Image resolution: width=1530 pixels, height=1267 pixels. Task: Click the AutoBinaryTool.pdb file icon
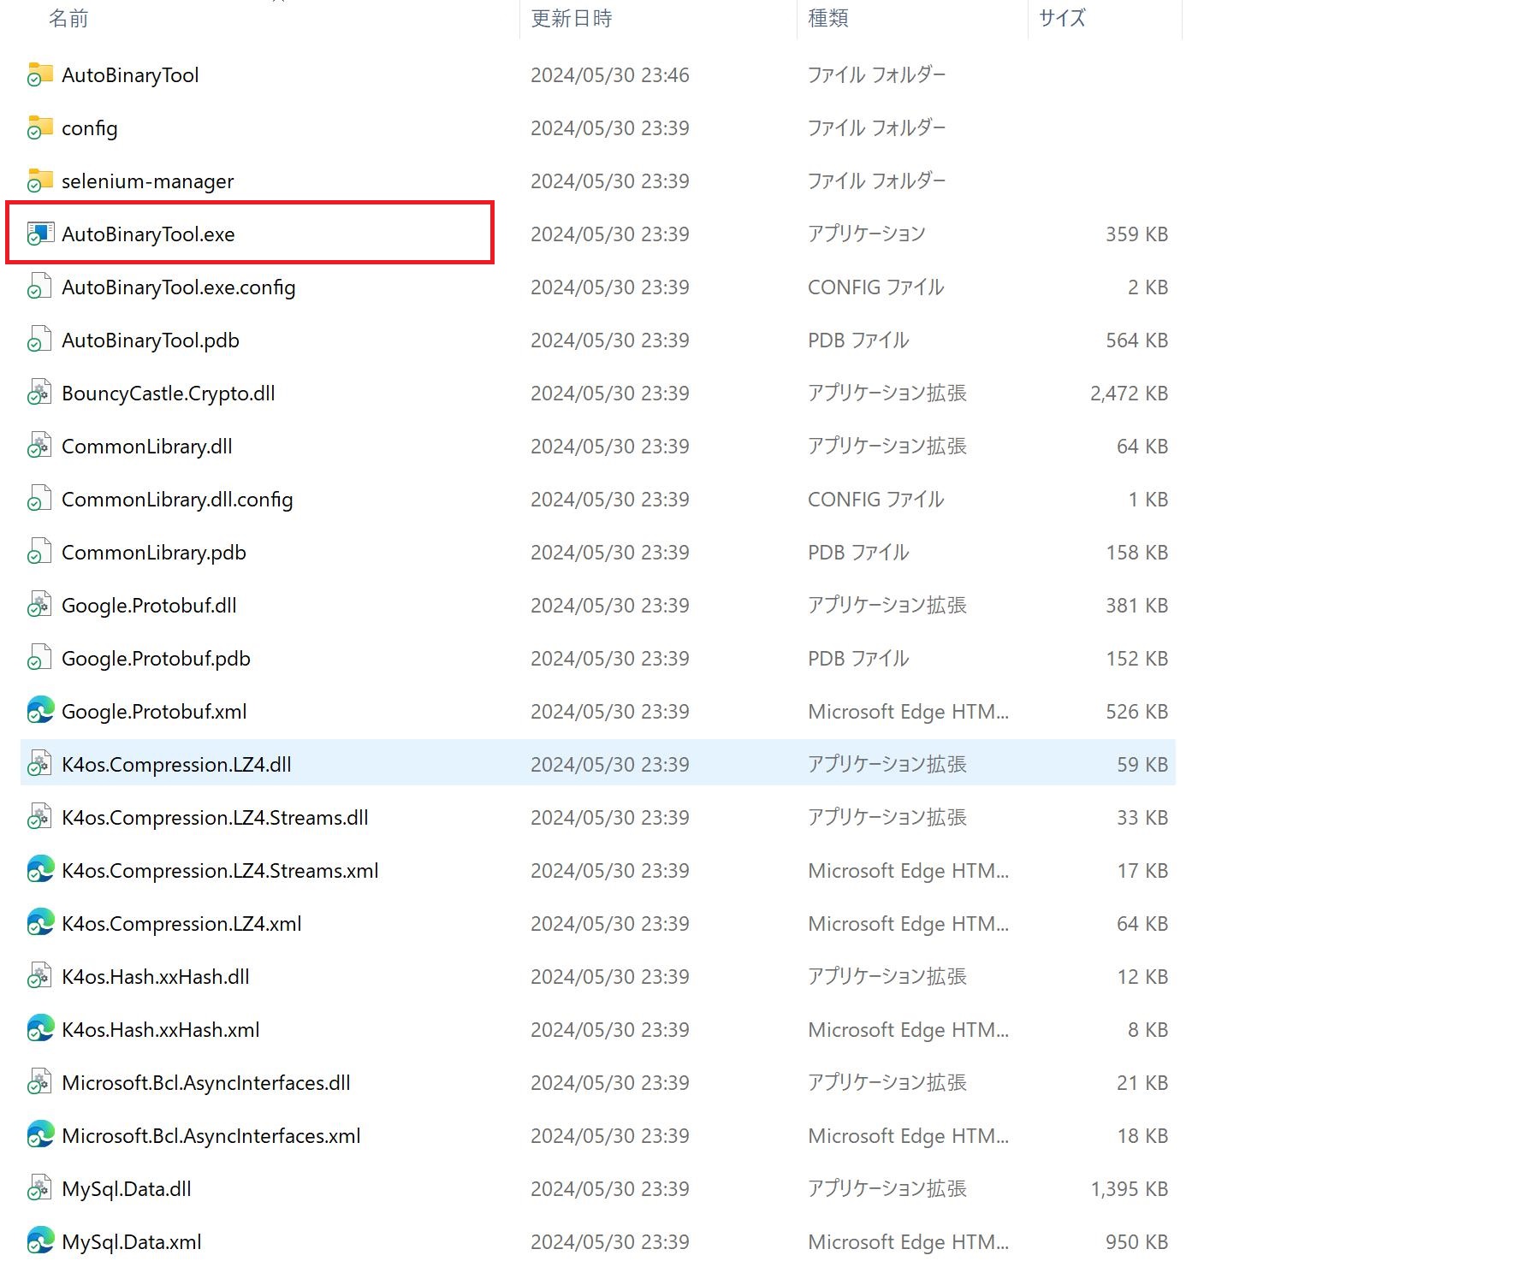click(x=40, y=340)
